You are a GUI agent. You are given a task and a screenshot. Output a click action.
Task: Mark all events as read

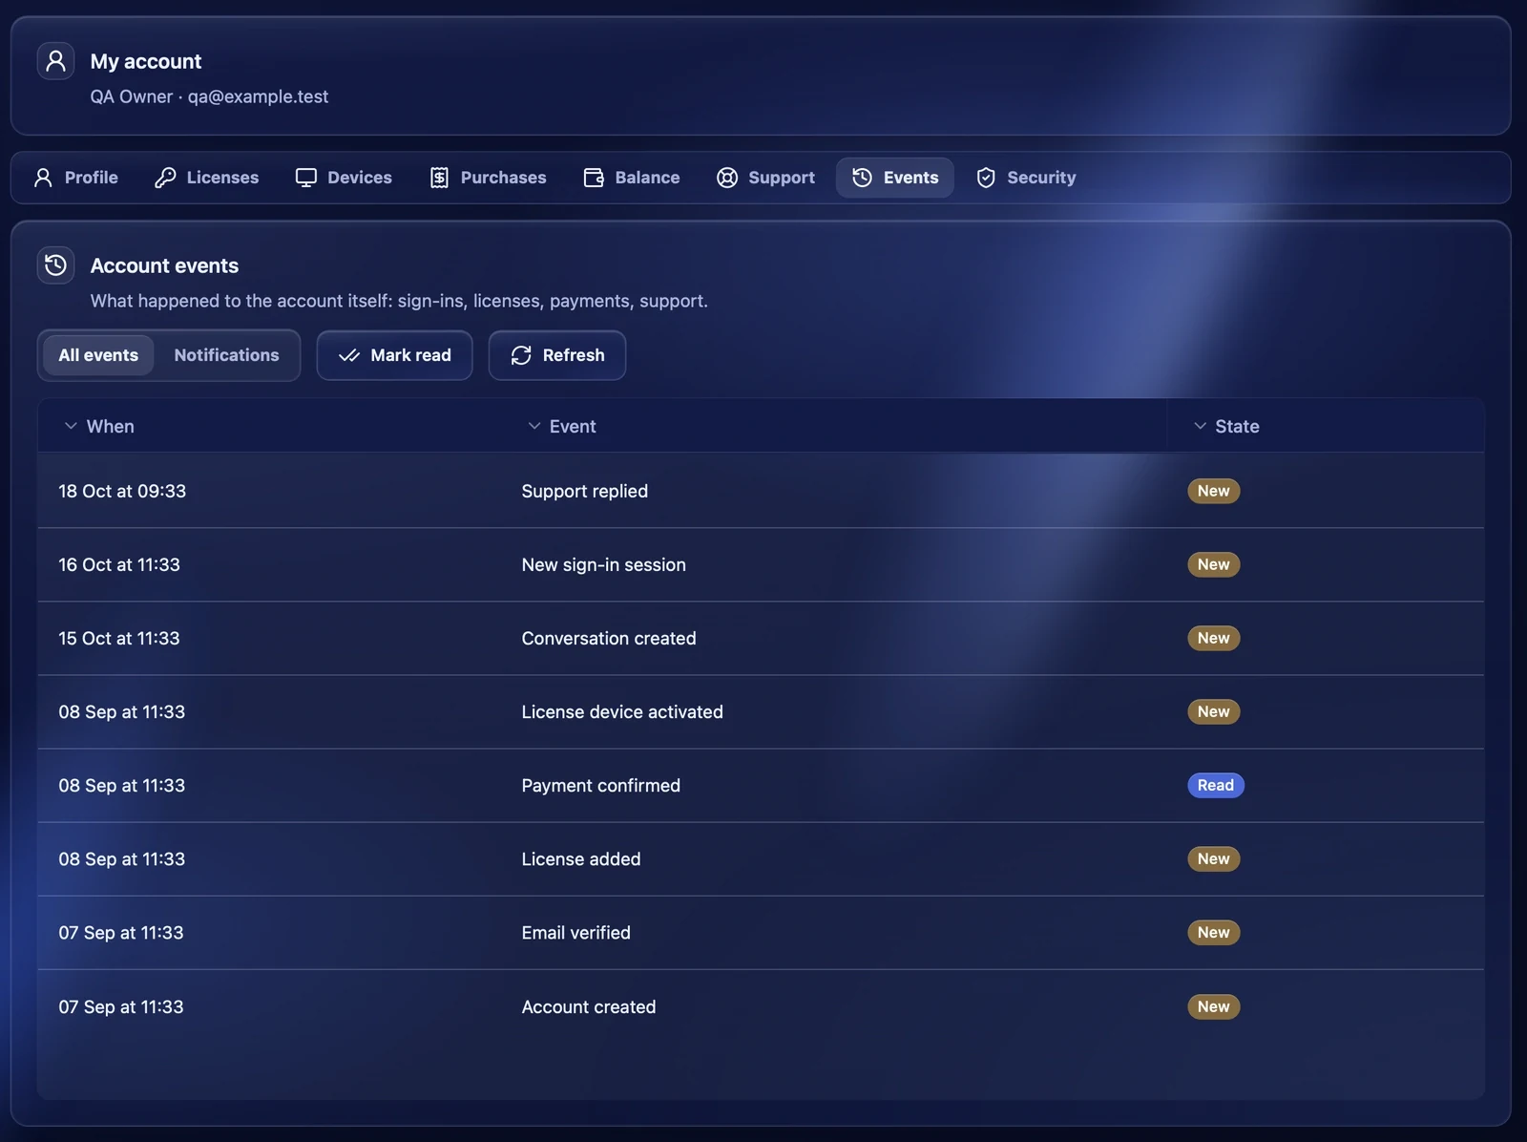pyautogui.click(x=394, y=355)
